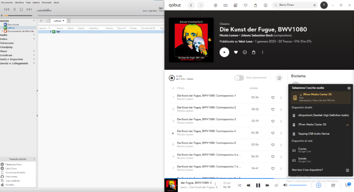Open Vista menu in JRiver

(x=28, y=3)
